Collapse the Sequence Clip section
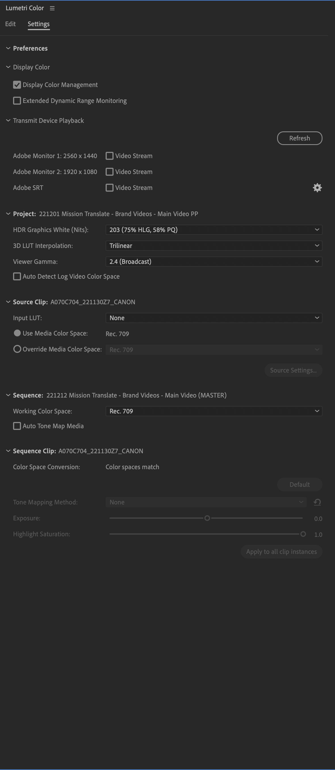Image resolution: width=335 pixels, height=770 pixels. point(8,451)
